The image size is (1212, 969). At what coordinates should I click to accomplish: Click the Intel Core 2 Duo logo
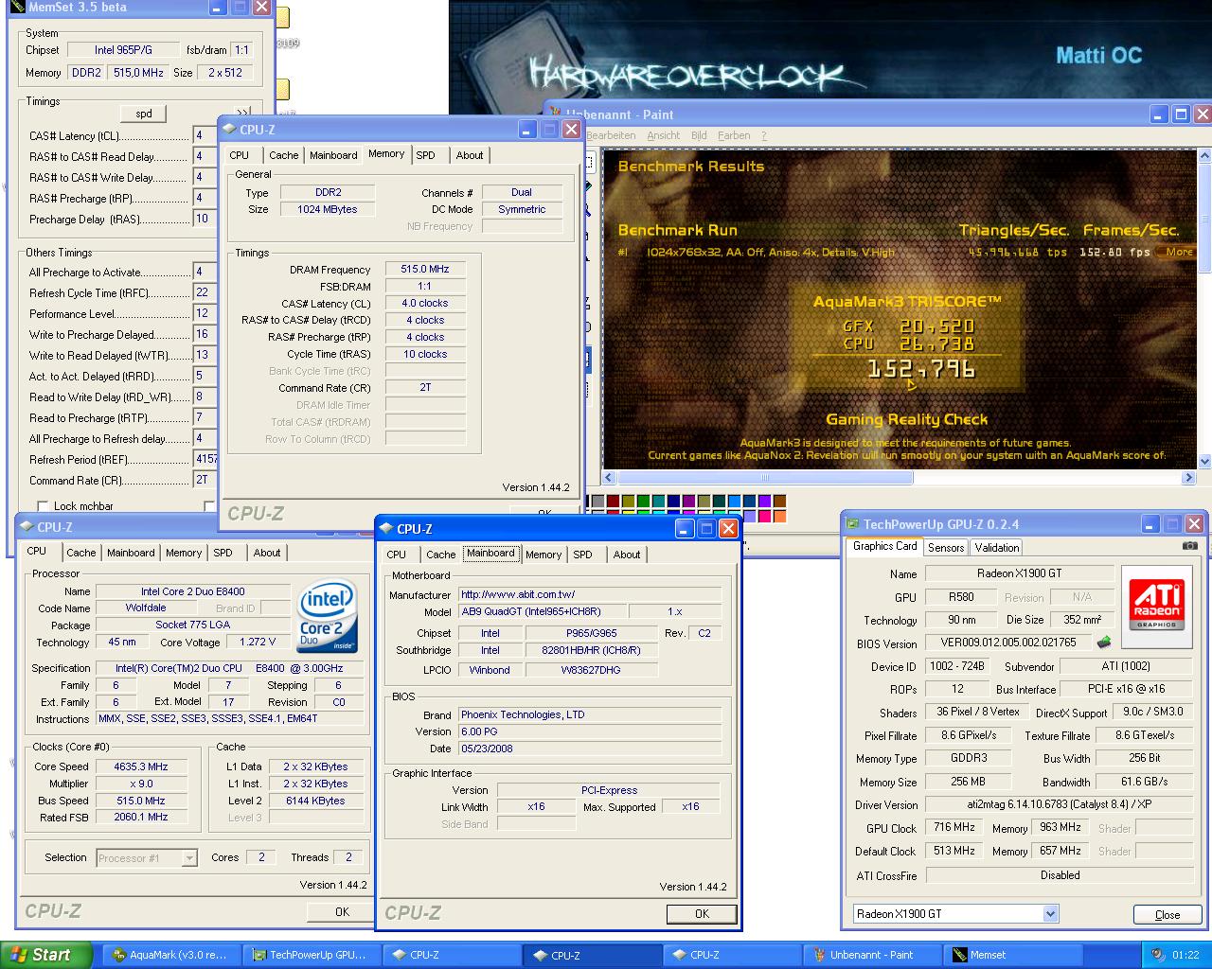(328, 615)
